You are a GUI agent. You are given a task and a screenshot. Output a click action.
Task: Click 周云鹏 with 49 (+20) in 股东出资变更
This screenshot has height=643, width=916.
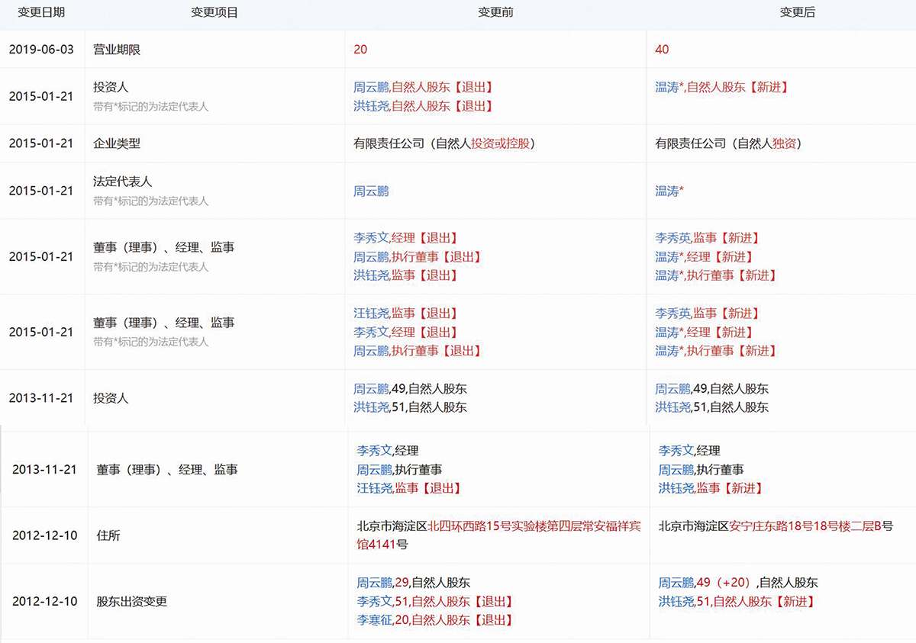(676, 583)
